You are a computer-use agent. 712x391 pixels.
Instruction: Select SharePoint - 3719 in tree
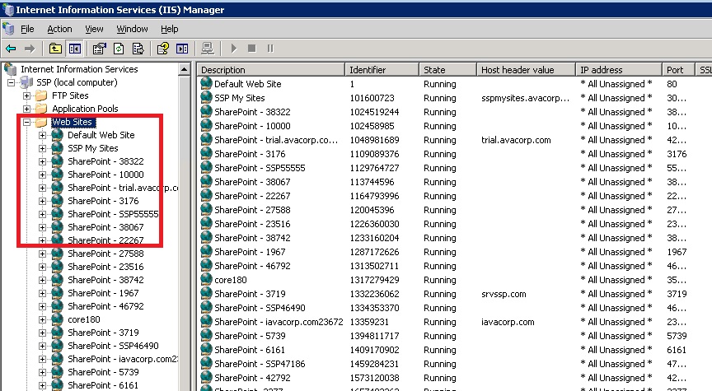pos(103,333)
